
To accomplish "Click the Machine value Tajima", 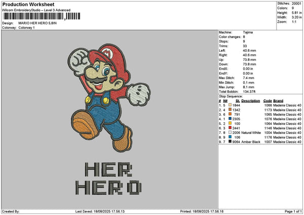I will [248, 32].
